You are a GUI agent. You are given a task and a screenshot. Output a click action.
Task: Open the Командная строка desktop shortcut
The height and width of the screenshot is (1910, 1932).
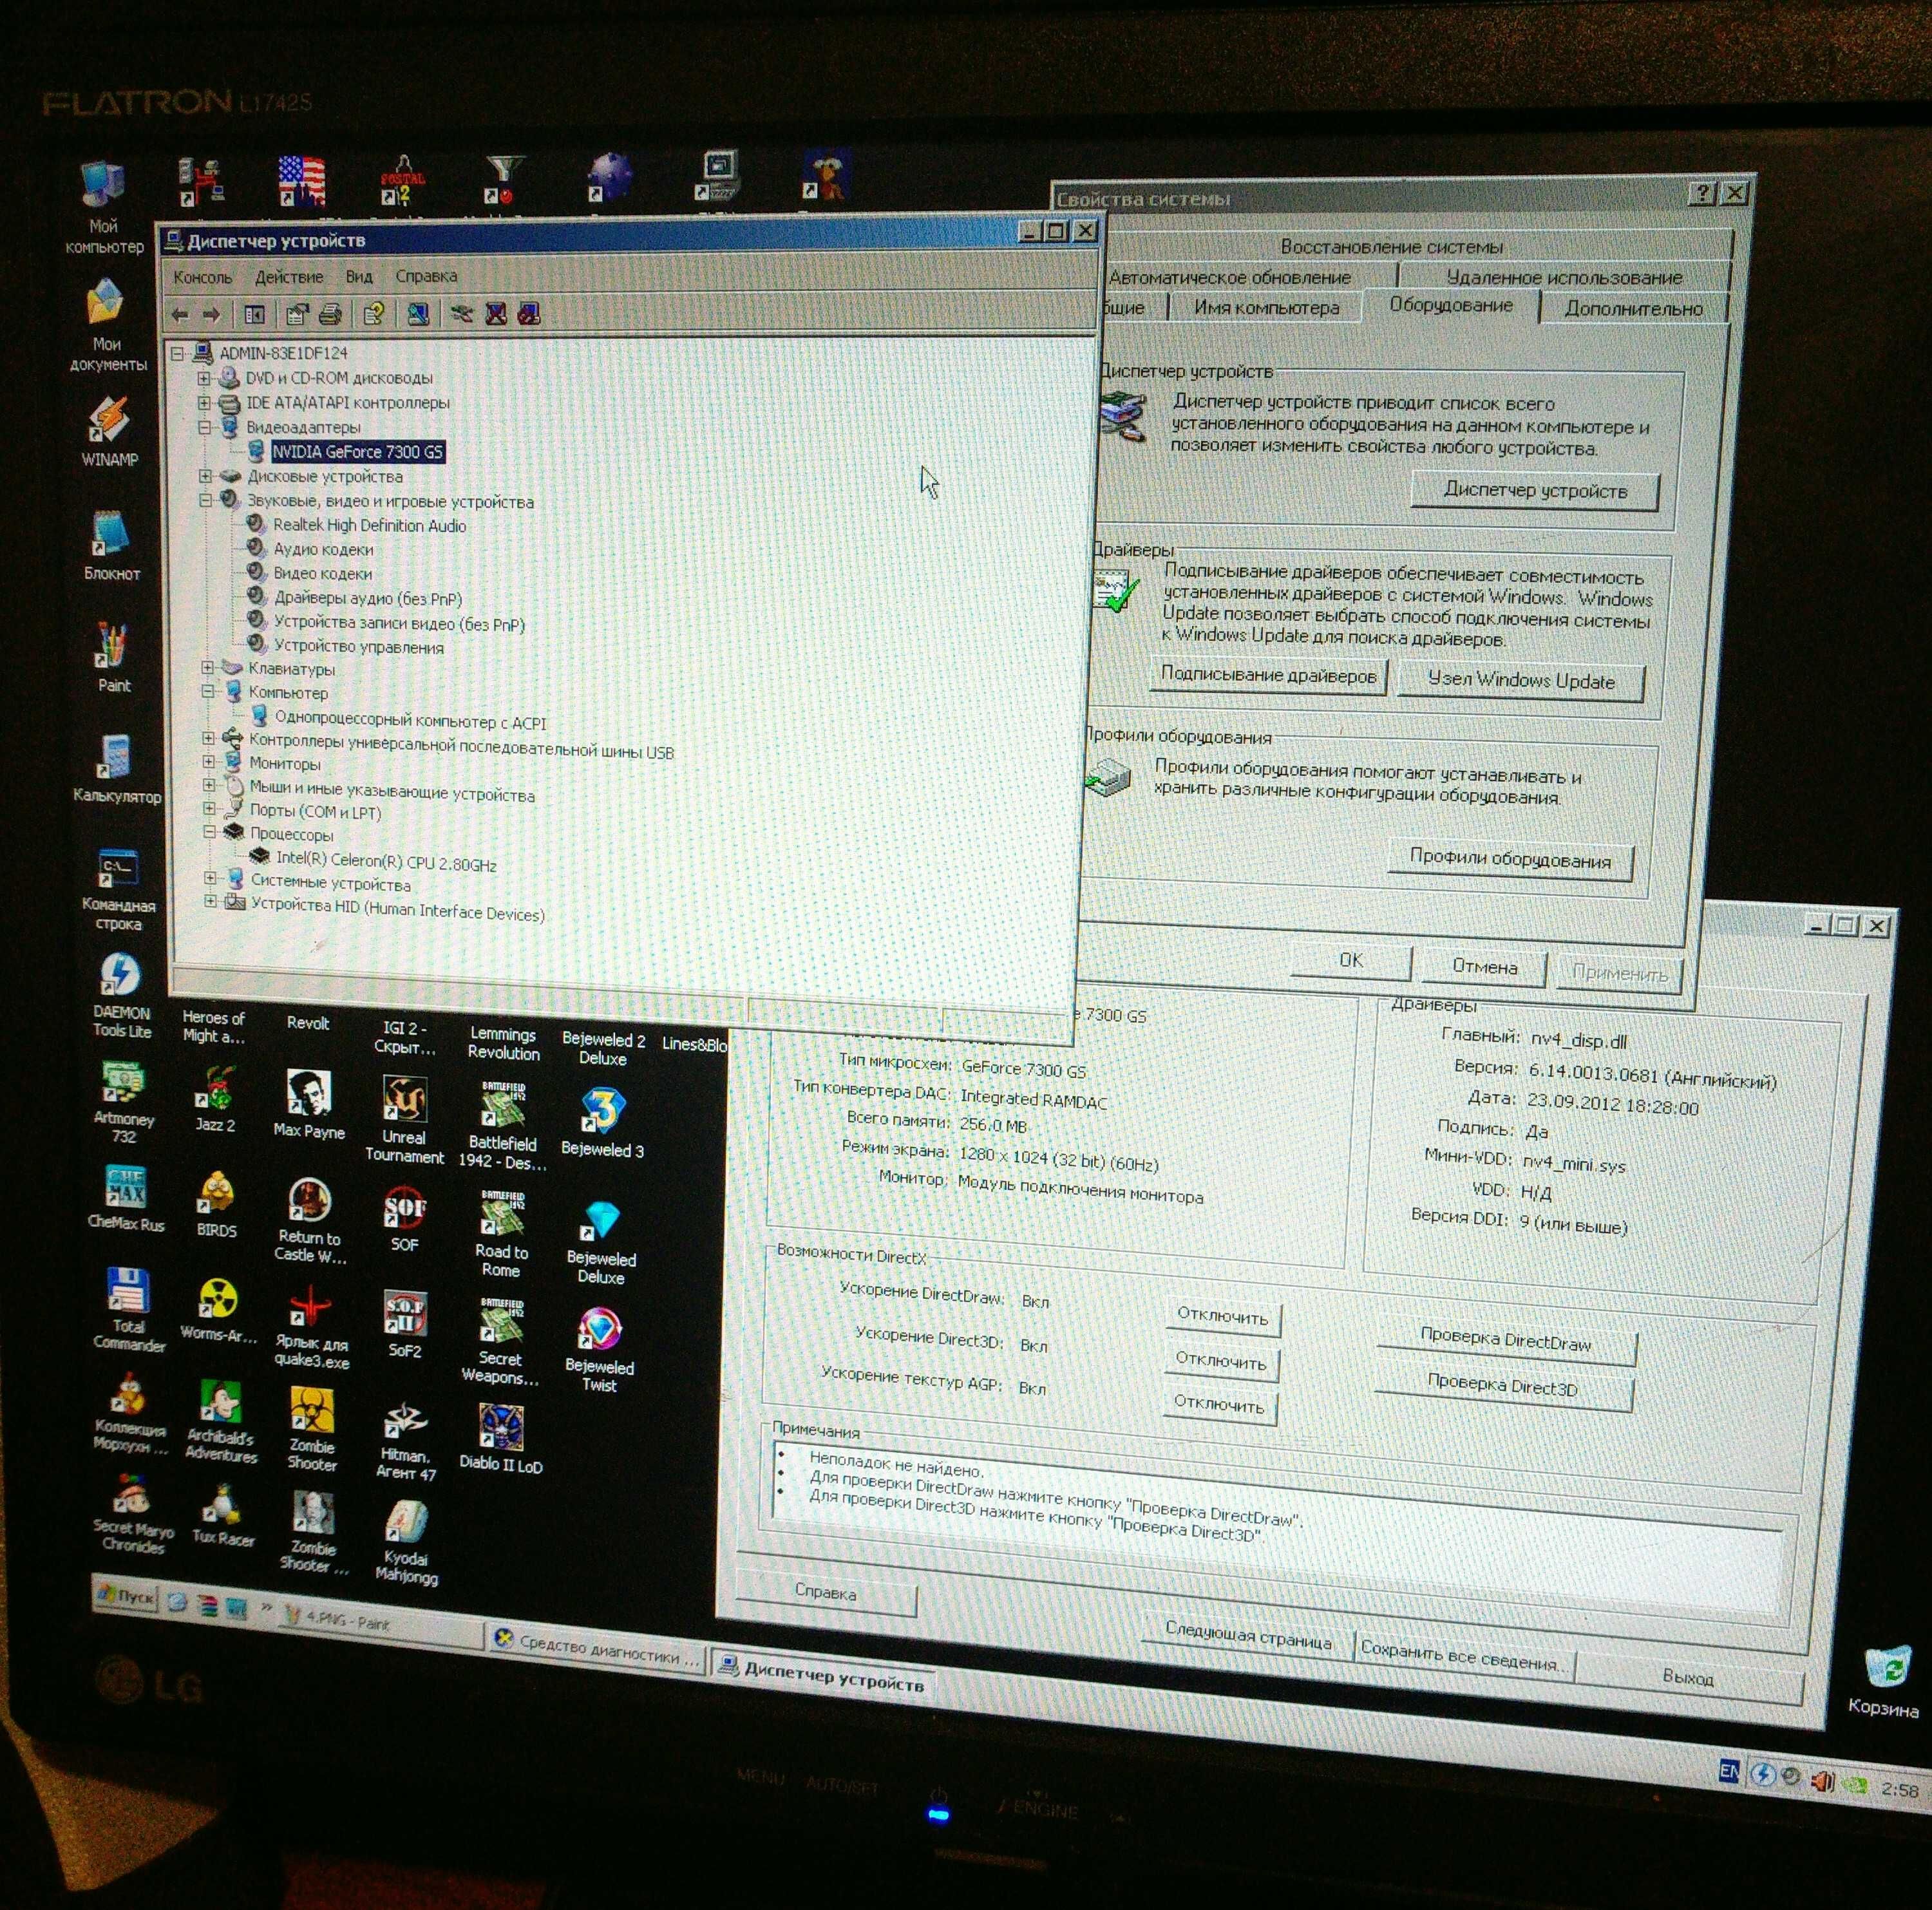coord(118,890)
